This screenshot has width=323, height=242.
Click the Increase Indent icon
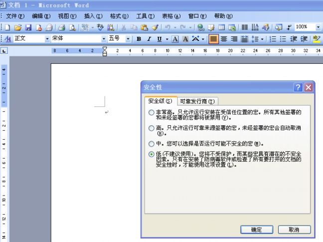point(304,39)
